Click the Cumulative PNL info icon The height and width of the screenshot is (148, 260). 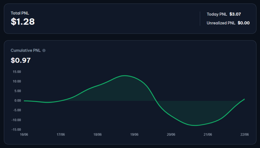point(44,50)
